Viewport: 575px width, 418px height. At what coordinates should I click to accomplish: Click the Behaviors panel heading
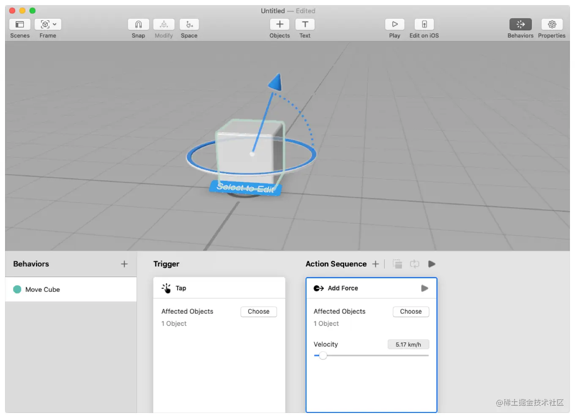[x=31, y=264]
